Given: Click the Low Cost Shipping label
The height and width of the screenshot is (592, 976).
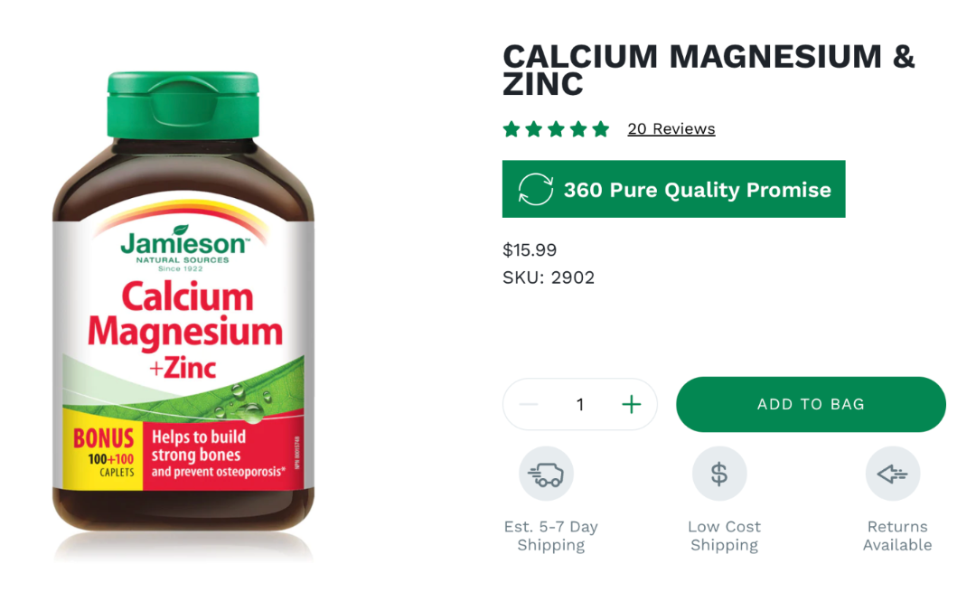Looking at the screenshot, I should point(725,536).
